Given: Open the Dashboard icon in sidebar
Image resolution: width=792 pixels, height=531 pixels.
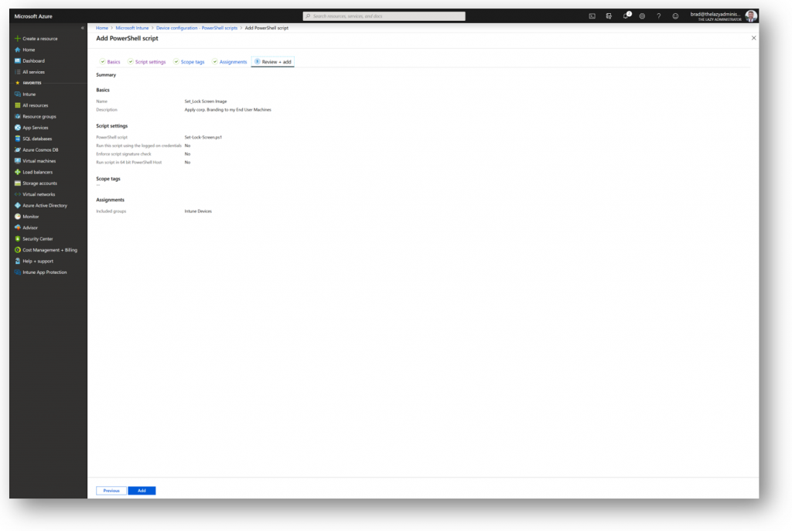Looking at the screenshot, I should point(18,60).
